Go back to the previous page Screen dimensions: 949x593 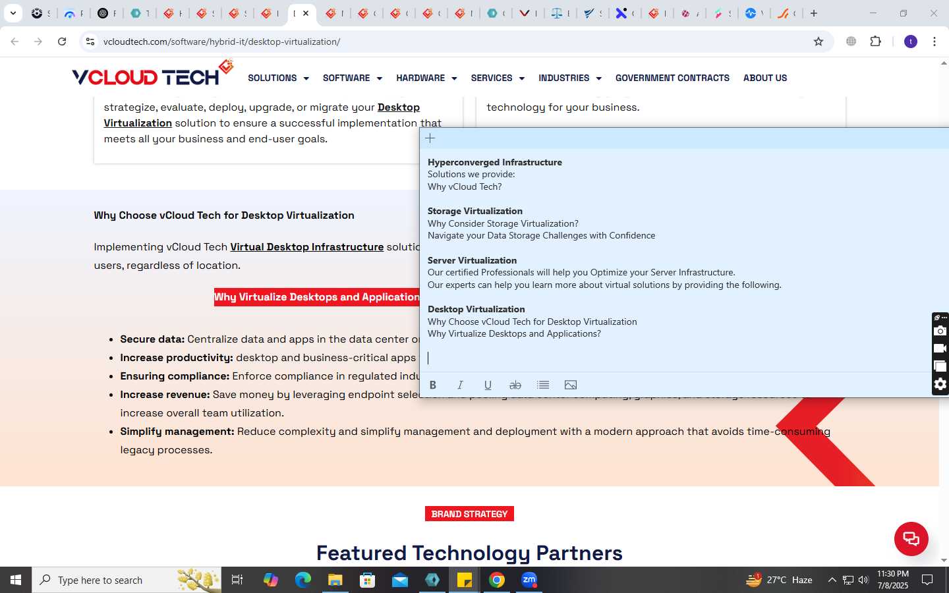tap(14, 42)
